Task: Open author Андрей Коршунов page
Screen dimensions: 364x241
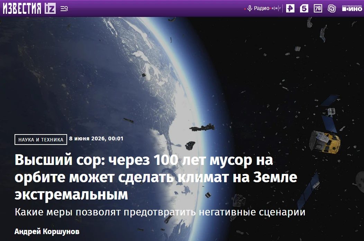Action: pyautogui.click(x=47, y=231)
